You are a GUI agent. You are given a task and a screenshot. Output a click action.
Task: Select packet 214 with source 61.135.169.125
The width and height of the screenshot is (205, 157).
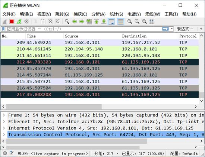pos(100,75)
